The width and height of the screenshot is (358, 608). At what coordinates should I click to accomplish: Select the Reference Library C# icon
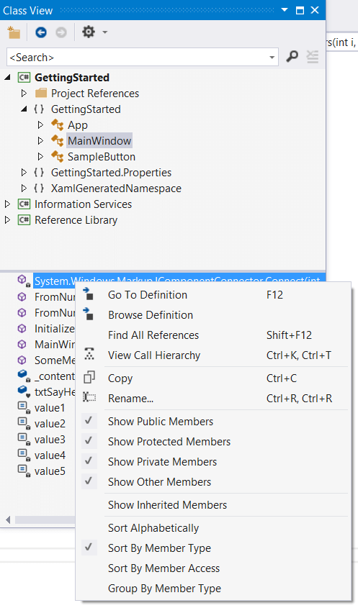[24, 220]
